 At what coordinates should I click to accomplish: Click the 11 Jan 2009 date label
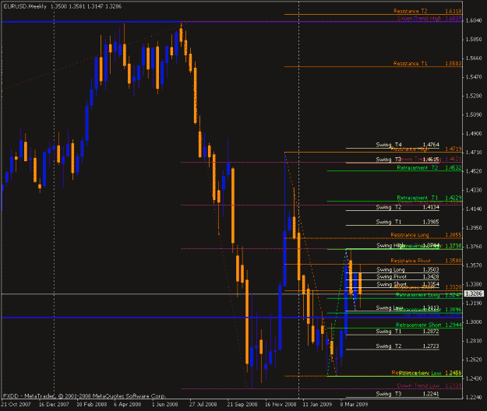tap(317, 405)
